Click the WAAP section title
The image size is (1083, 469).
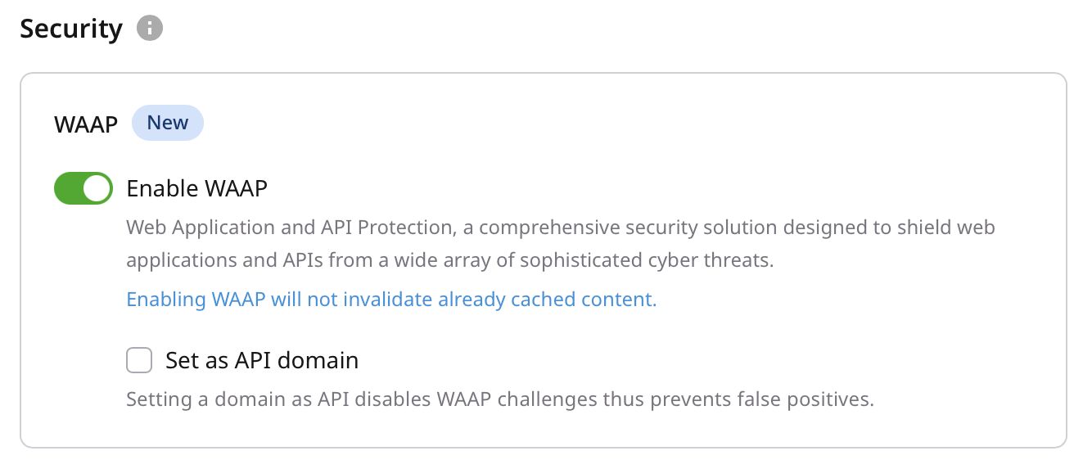(86, 124)
